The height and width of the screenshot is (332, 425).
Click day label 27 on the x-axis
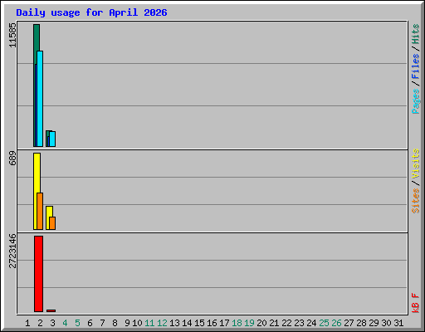(349, 323)
